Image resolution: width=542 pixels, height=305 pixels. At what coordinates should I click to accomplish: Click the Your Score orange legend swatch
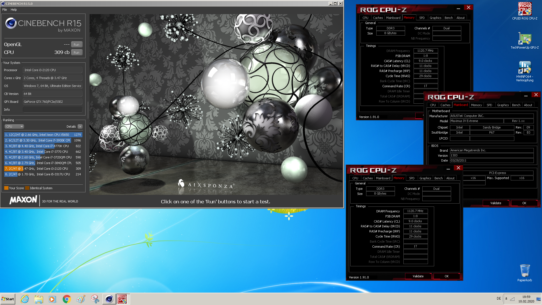click(6, 188)
